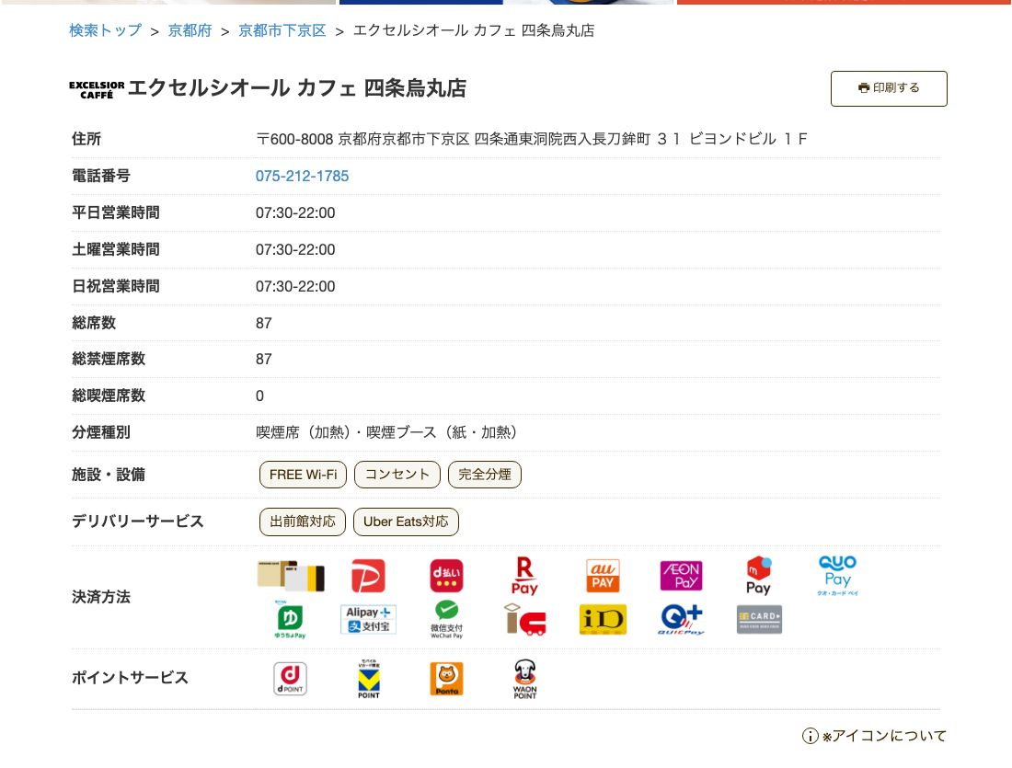
Task: Click the WAON POINT icon
Action: click(524, 679)
